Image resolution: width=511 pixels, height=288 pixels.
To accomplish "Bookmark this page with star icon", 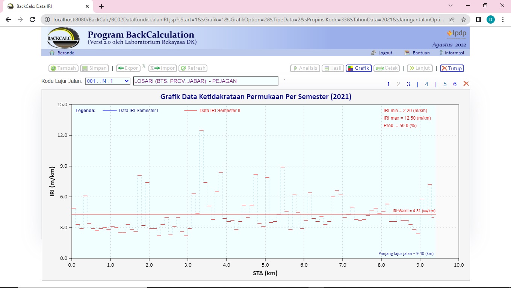I will pos(464,19).
